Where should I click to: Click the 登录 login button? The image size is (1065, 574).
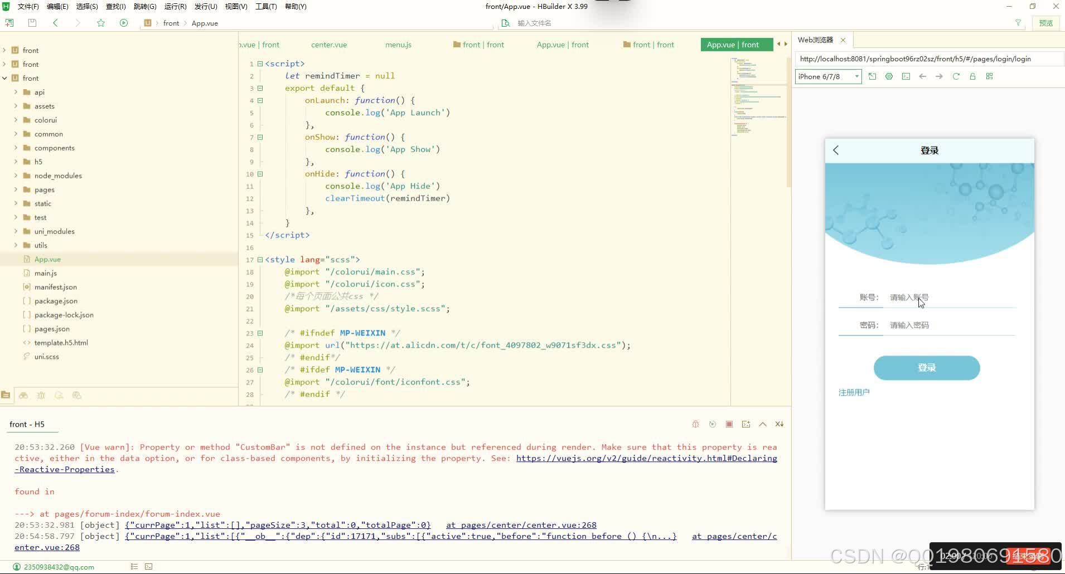coord(927,368)
